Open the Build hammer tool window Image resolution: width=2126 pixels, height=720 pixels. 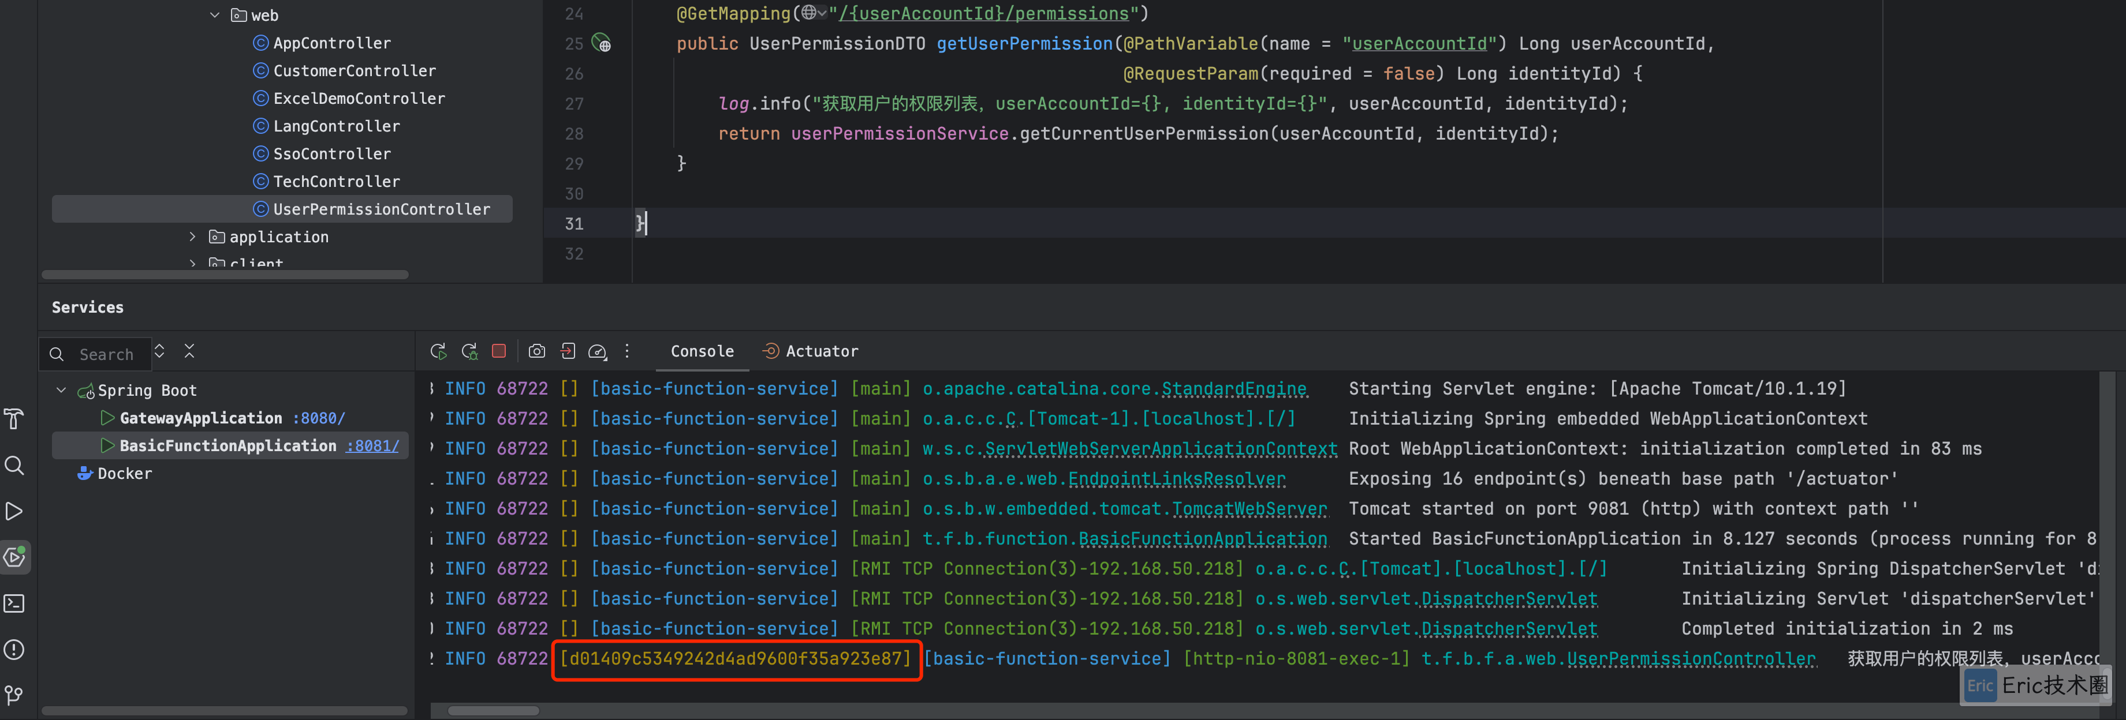pyautogui.click(x=14, y=419)
